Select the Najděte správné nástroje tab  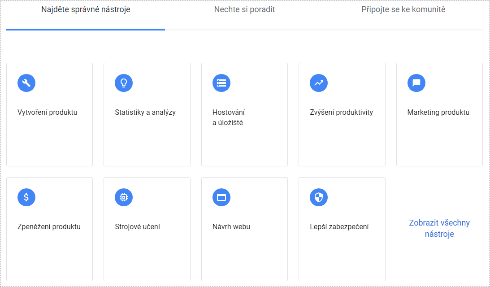coord(86,9)
